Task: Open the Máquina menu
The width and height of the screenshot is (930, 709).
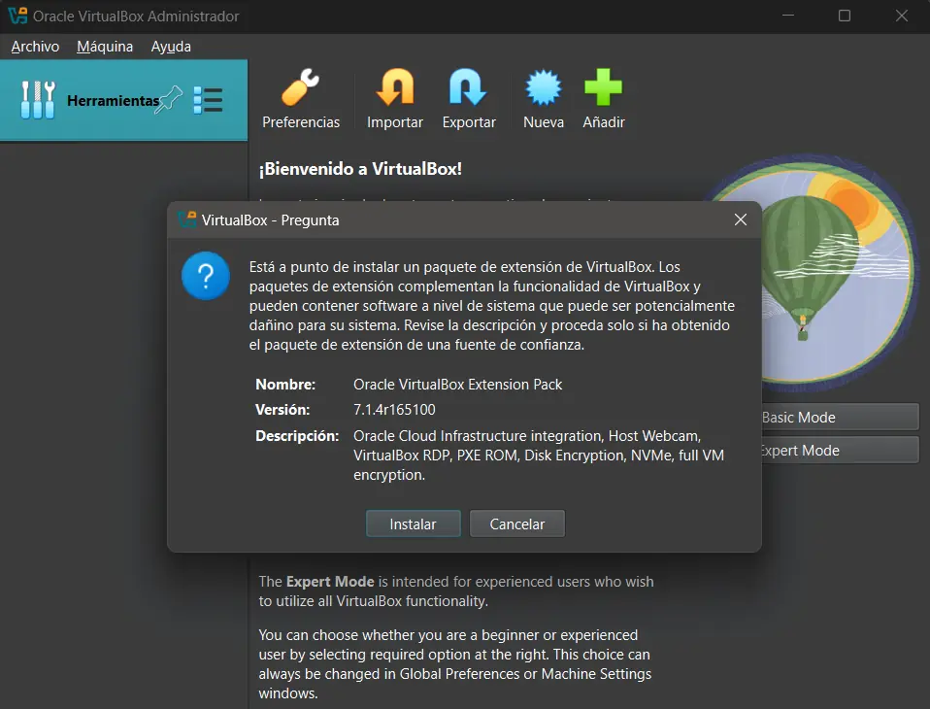Action: pos(105,47)
